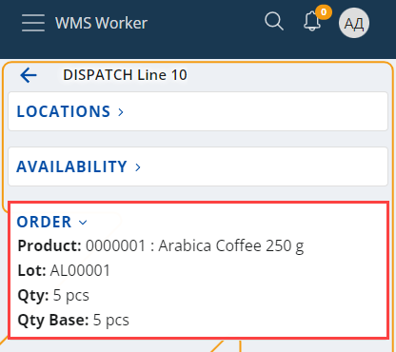
Task: Open the notifications bell
Action: (312, 21)
